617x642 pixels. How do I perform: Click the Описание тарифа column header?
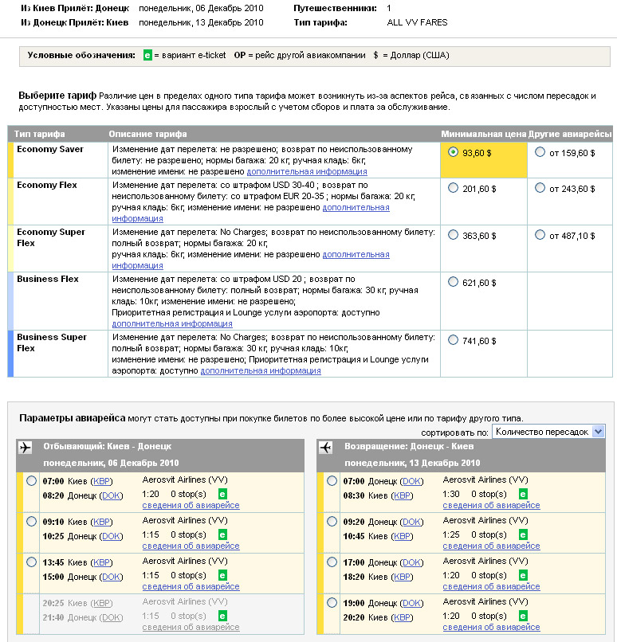147,134
